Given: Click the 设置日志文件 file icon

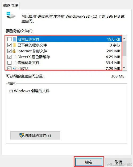Looking at the screenshot, I should click(15, 39).
